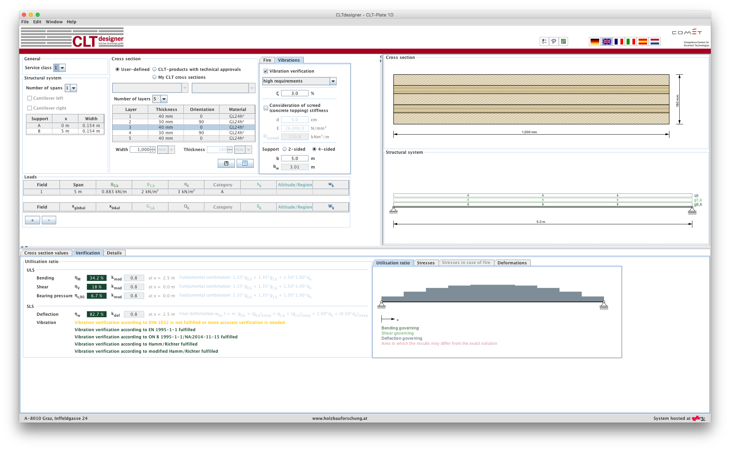Switch to the Fire tab
The image size is (730, 450).
pos(267,60)
